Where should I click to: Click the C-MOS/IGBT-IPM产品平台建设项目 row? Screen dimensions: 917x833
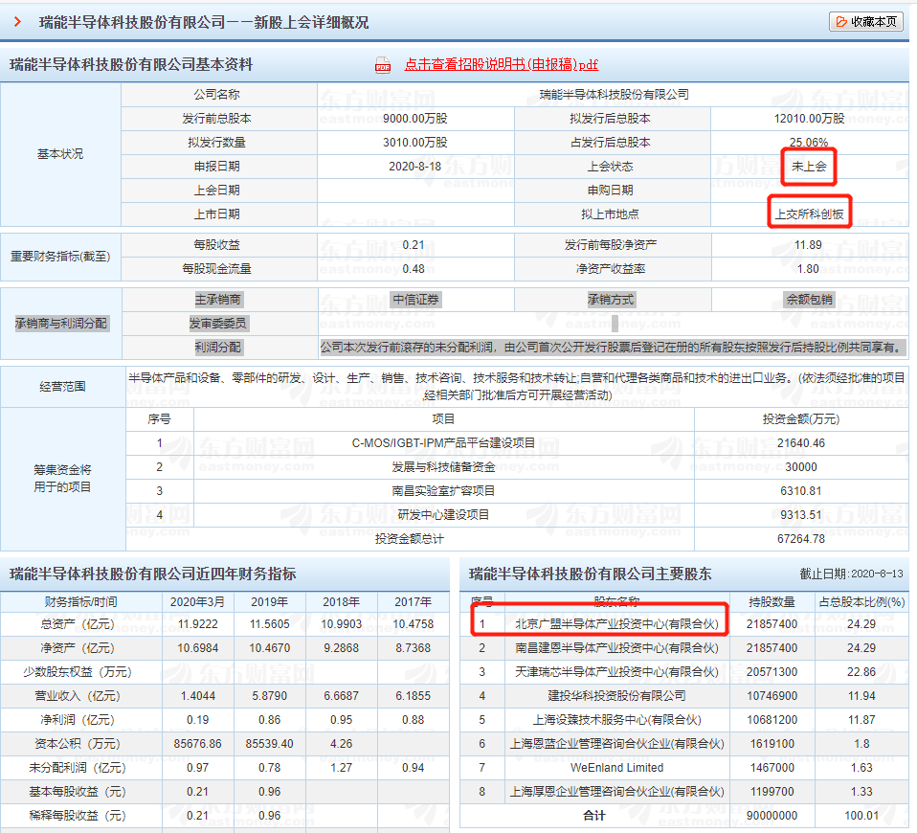point(443,442)
